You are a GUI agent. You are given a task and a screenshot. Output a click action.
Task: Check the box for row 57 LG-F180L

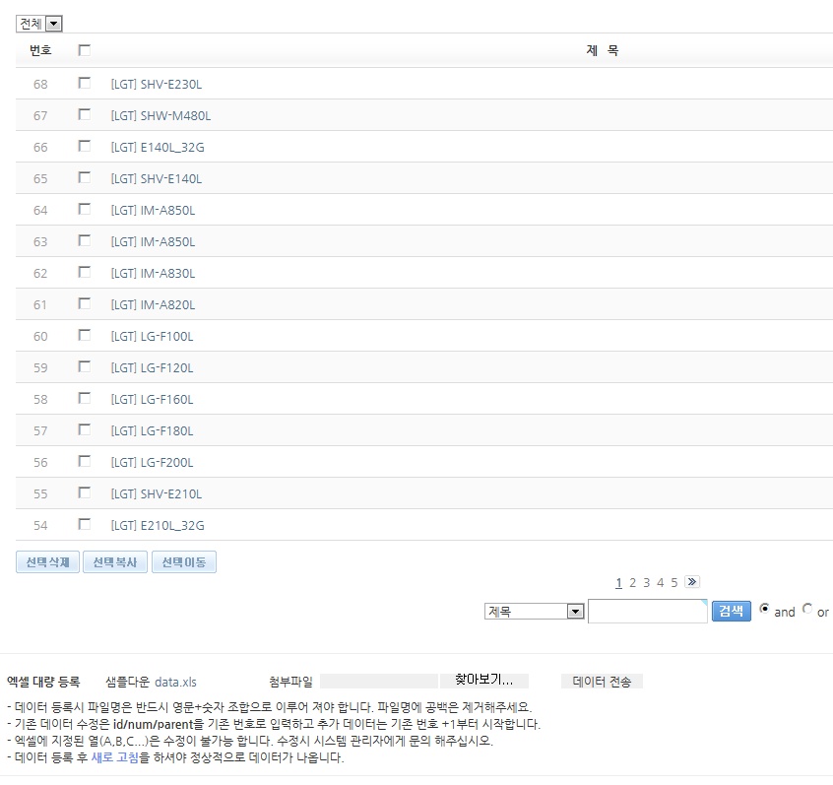pyautogui.click(x=84, y=428)
